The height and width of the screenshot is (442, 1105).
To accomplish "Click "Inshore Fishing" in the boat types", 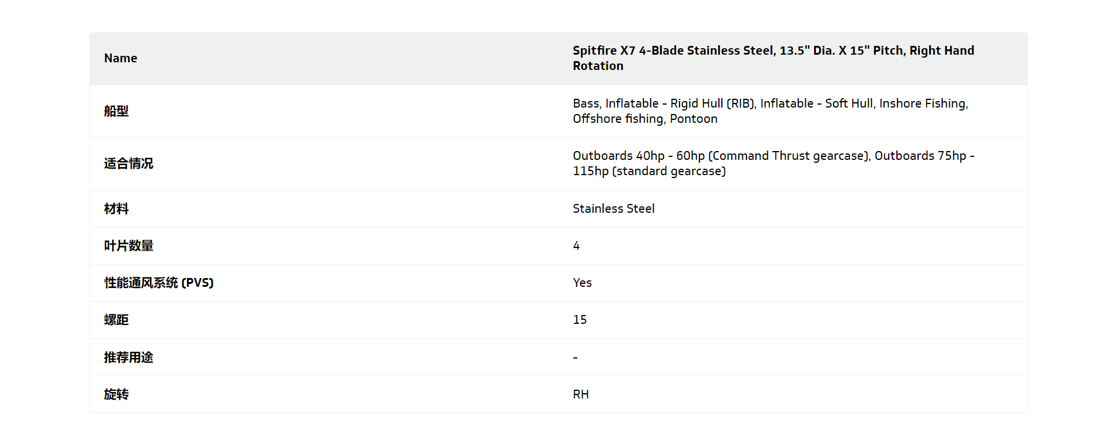I will [922, 103].
